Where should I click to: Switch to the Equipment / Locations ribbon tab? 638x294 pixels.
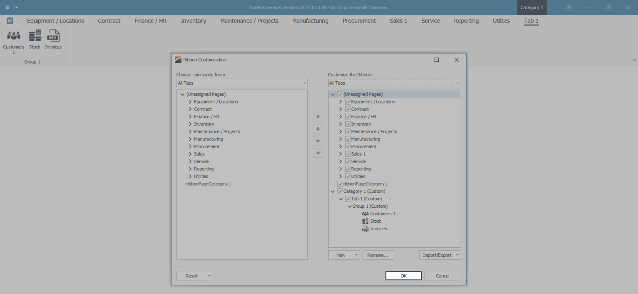pos(55,21)
